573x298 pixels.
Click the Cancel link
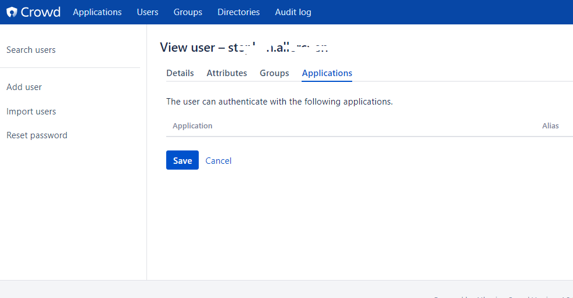point(219,161)
